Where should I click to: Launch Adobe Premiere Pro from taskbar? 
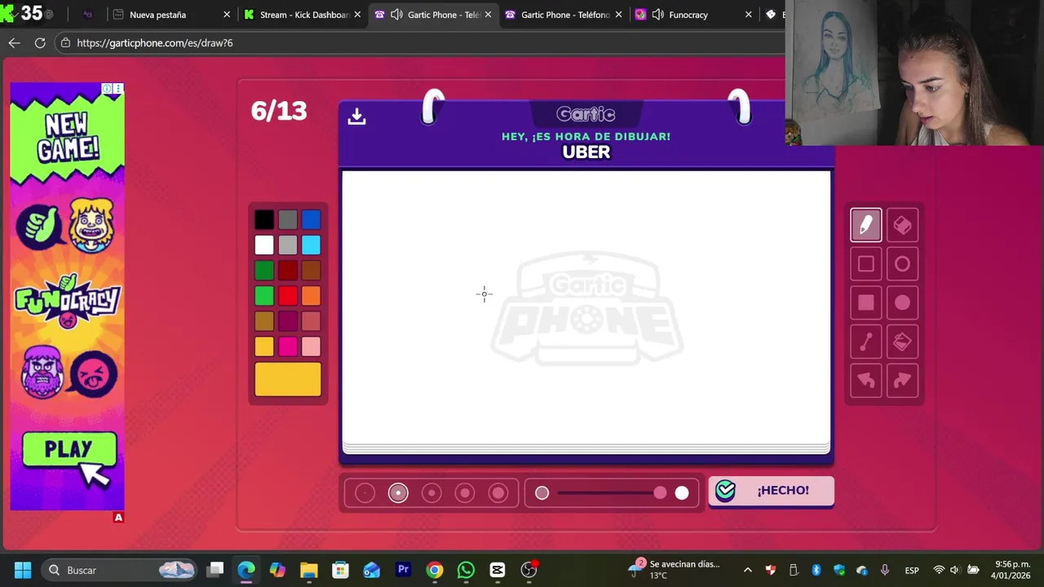(403, 570)
